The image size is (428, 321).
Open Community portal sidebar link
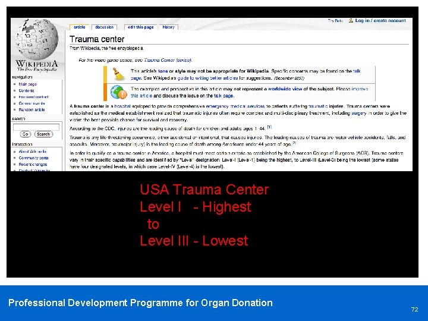click(33, 158)
